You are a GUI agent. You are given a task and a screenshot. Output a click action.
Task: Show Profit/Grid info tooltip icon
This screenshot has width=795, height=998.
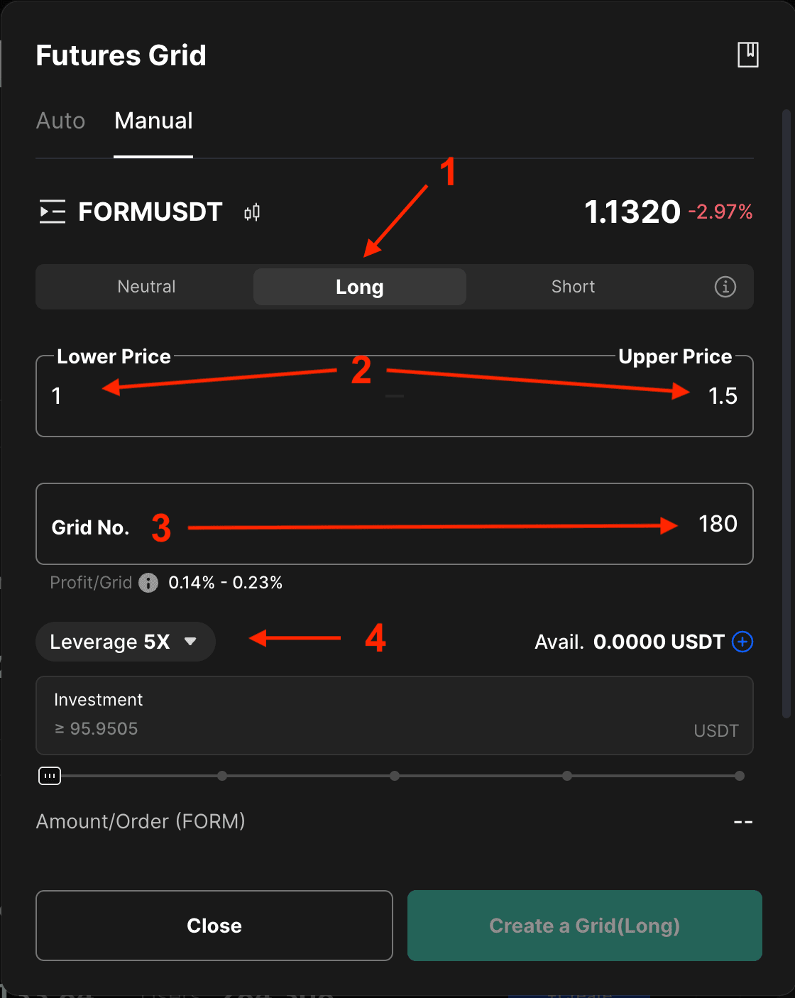148,583
